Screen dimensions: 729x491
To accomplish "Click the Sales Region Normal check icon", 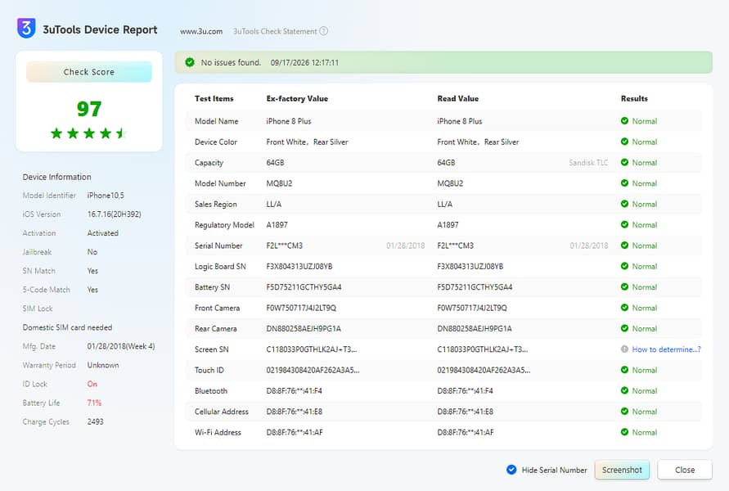I will pos(624,204).
